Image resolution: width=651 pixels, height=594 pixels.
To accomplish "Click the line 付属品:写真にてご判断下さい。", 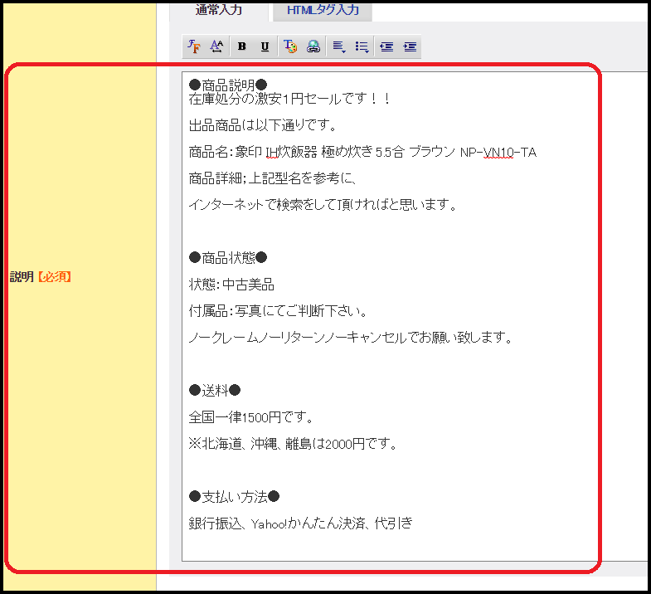I will (x=278, y=311).
